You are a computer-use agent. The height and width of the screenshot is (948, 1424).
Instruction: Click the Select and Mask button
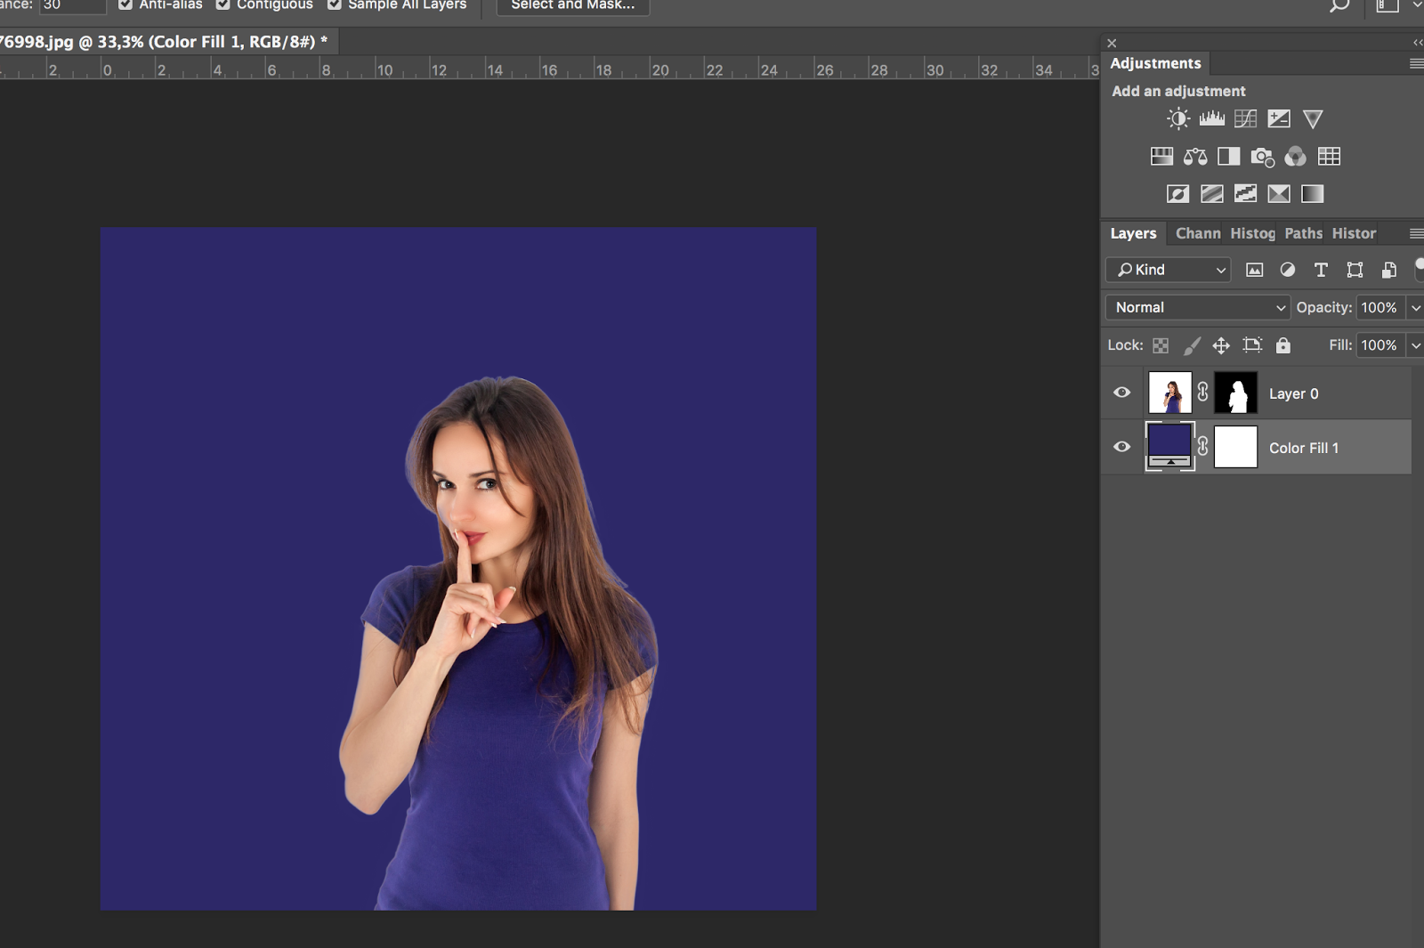click(x=572, y=6)
